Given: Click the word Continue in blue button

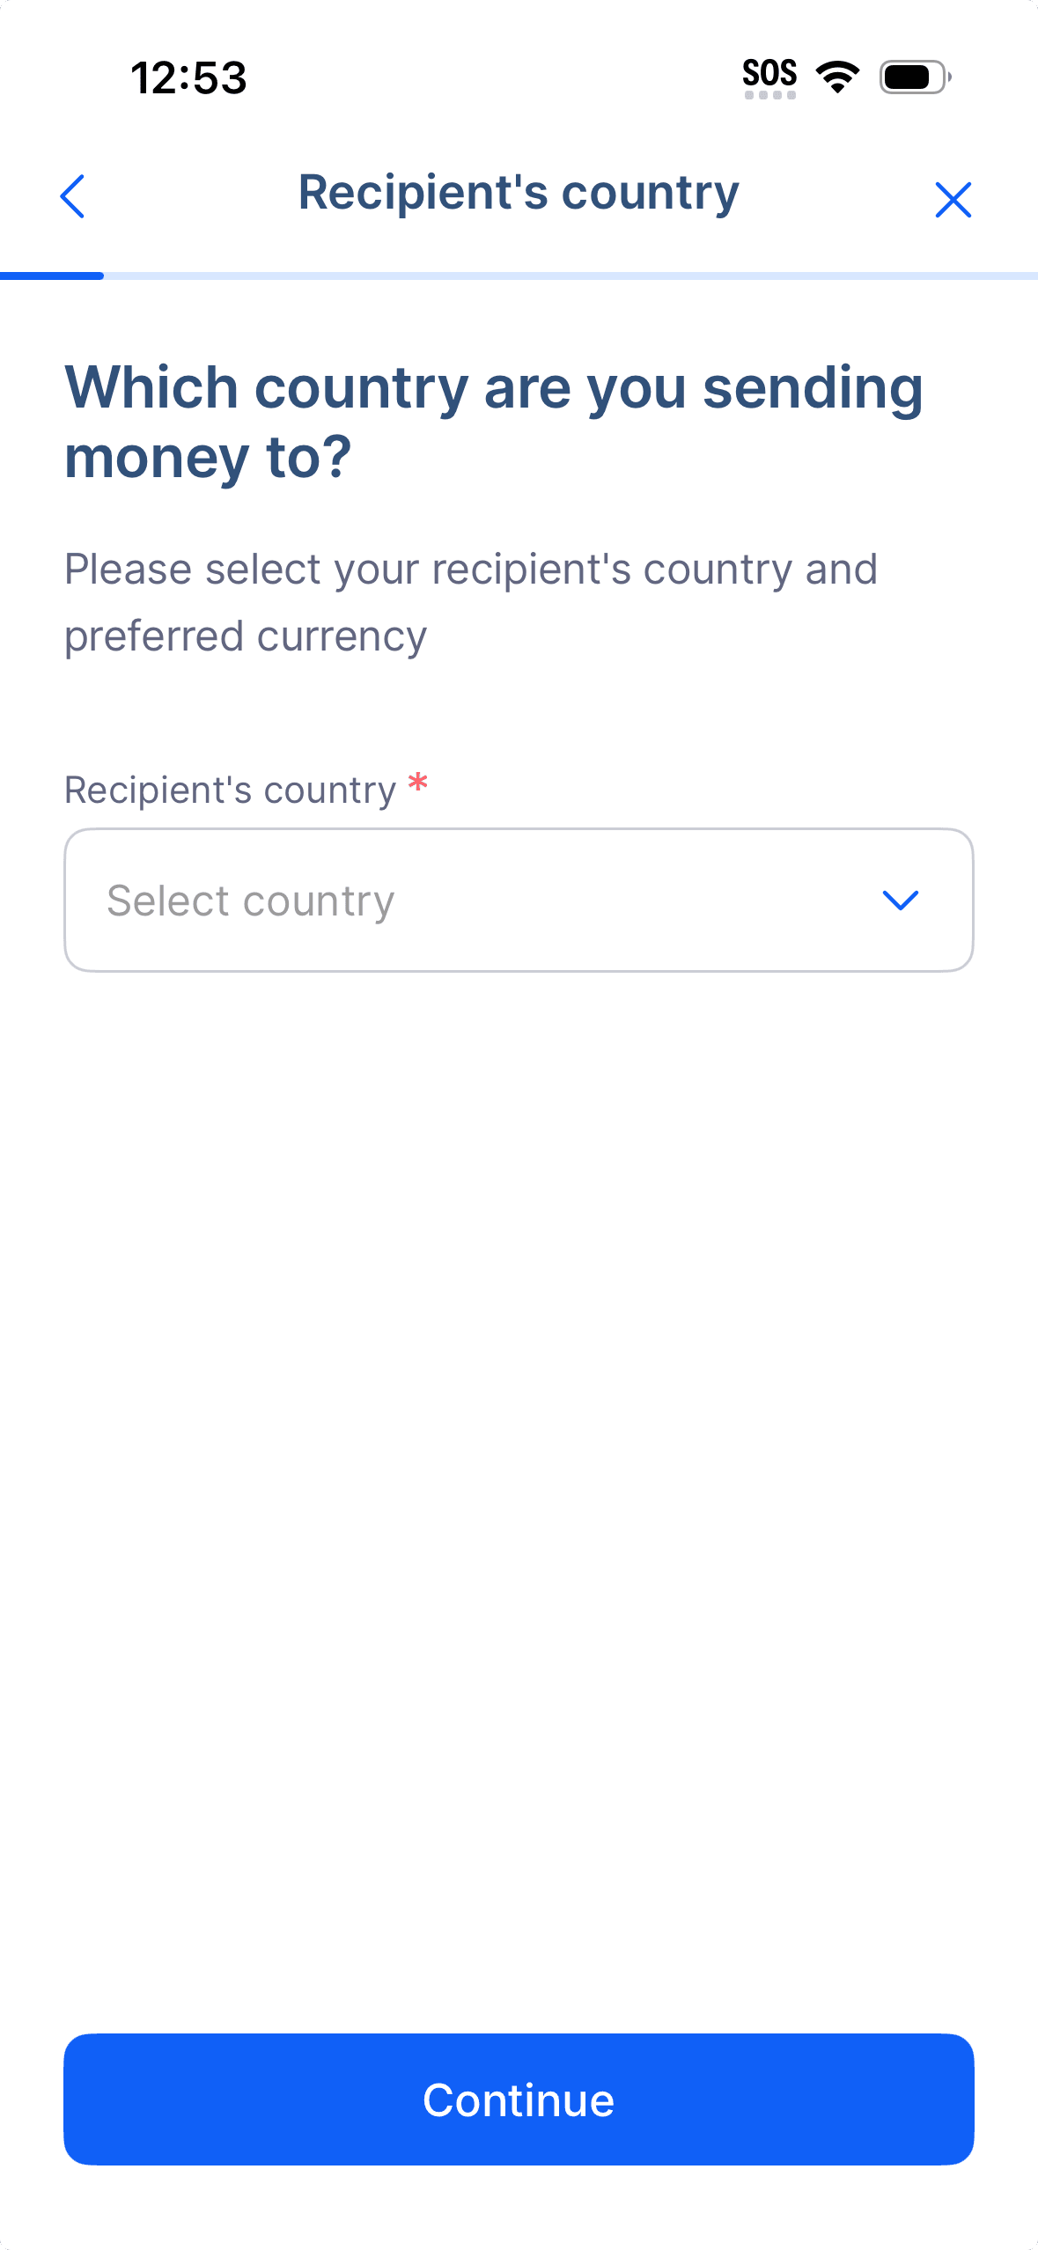Looking at the screenshot, I should (x=519, y=2100).
